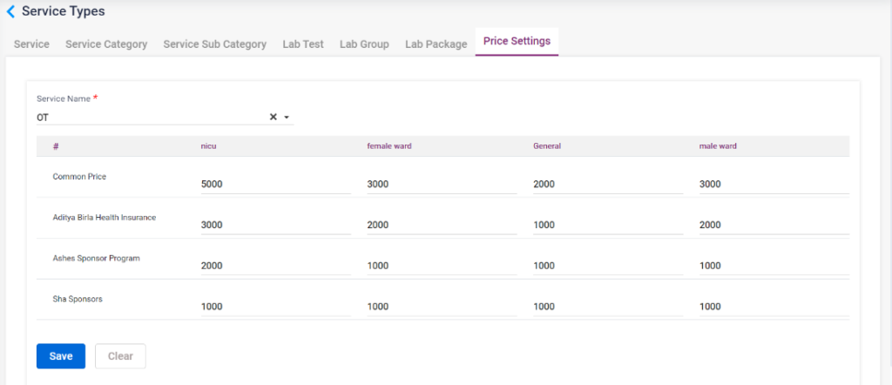892x385 pixels.
Task: Open the Lab Group tab
Action: click(364, 44)
